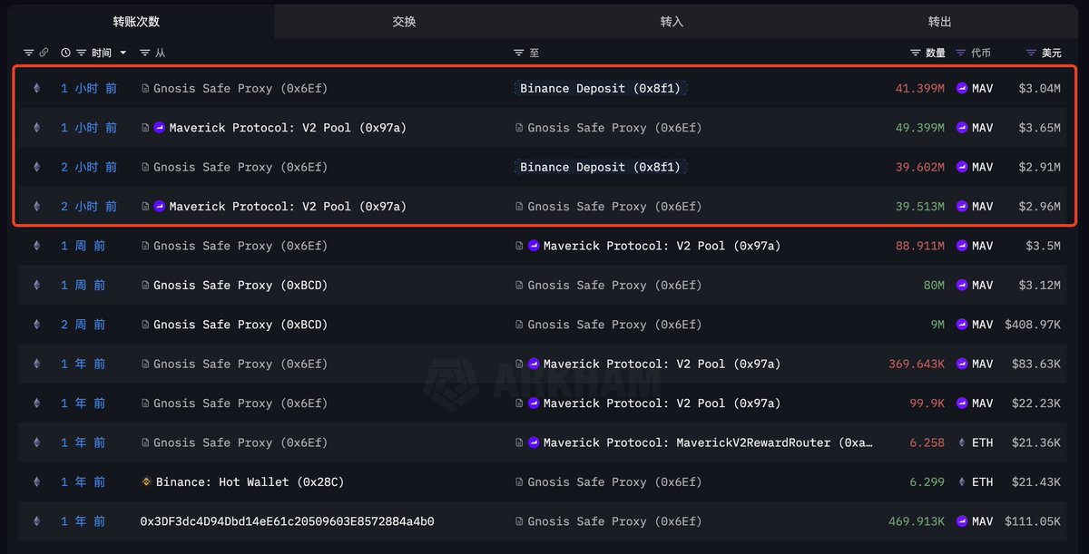
Task: Click Maverick logo in sender of 49.399M row
Action: (160, 128)
